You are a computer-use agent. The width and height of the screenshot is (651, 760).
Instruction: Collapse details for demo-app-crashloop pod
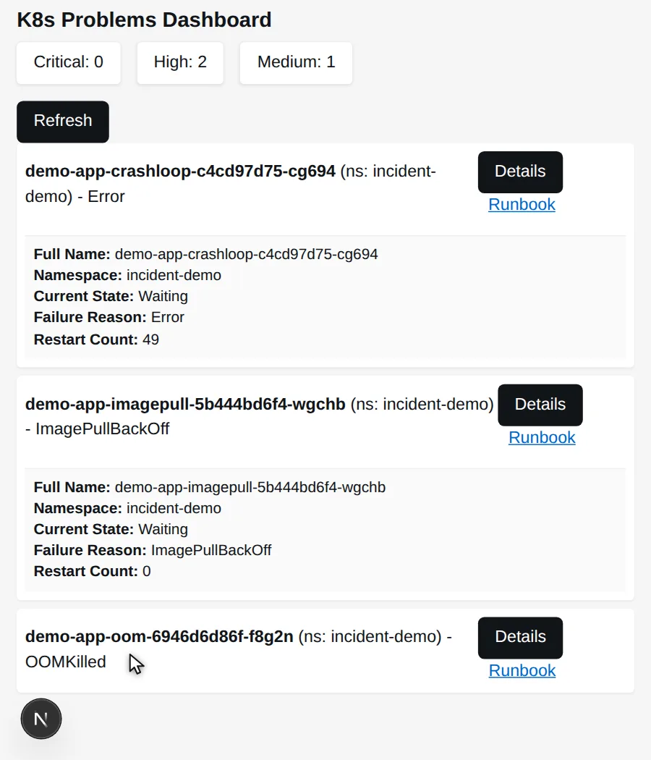click(x=520, y=172)
